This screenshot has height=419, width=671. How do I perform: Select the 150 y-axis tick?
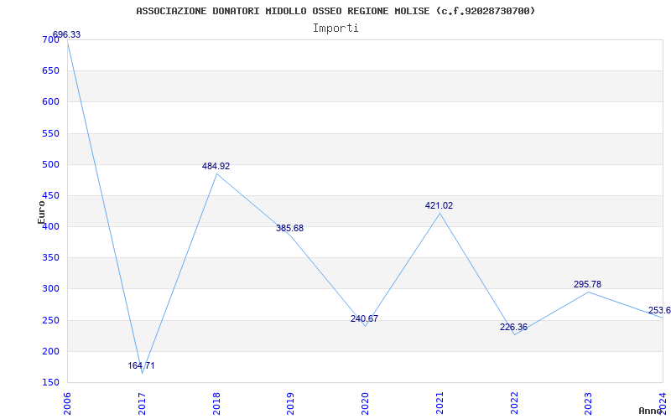[x=50, y=383]
